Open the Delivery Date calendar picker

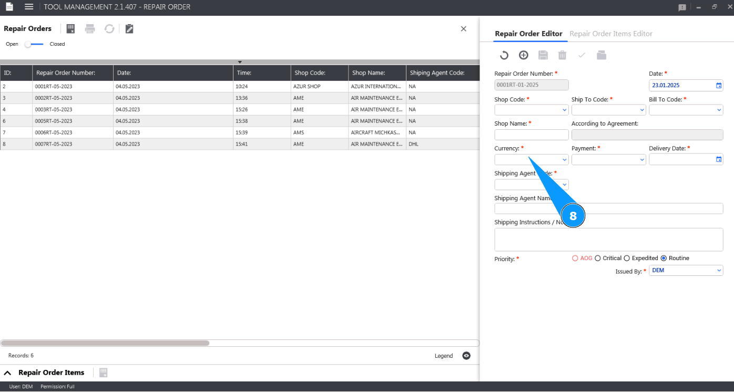point(719,160)
